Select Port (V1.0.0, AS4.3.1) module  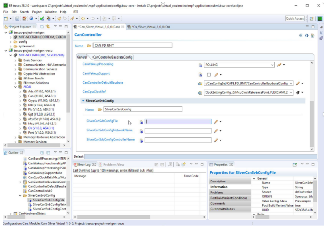(x=41, y=133)
